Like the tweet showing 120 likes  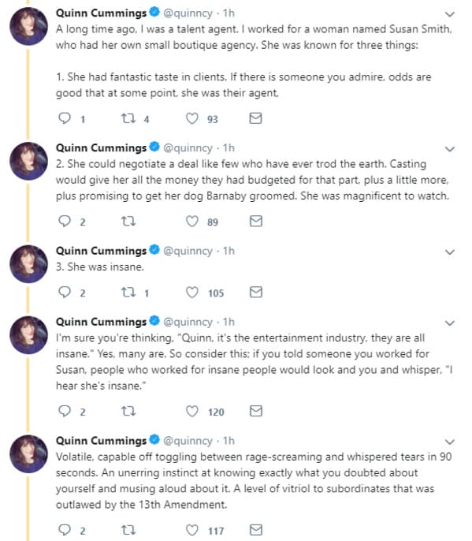pos(192,411)
